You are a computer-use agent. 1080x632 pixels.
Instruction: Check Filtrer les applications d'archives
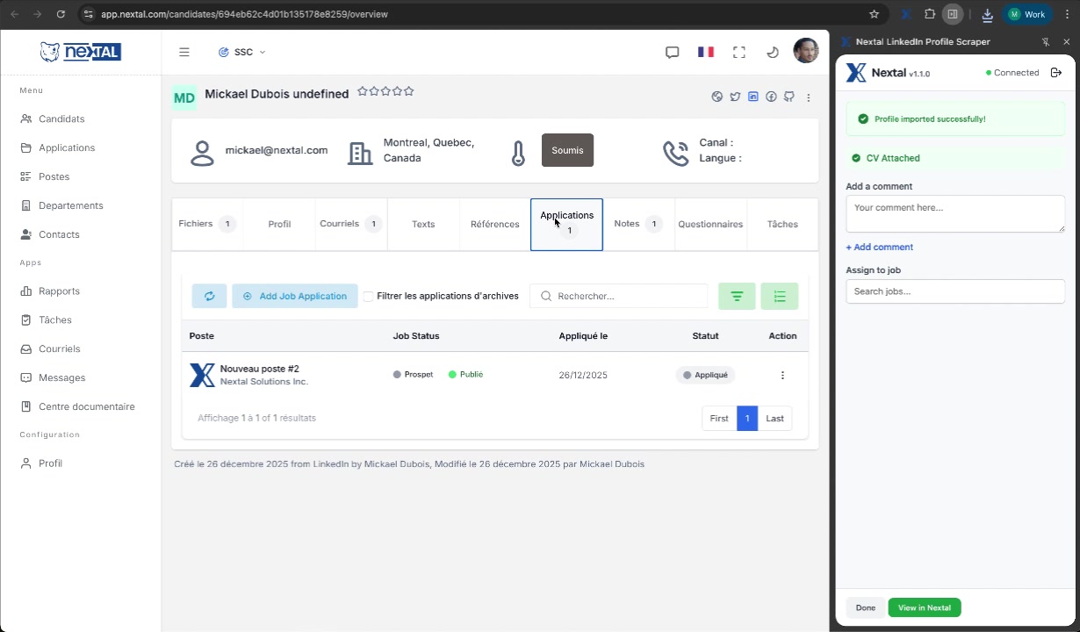point(368,297)
